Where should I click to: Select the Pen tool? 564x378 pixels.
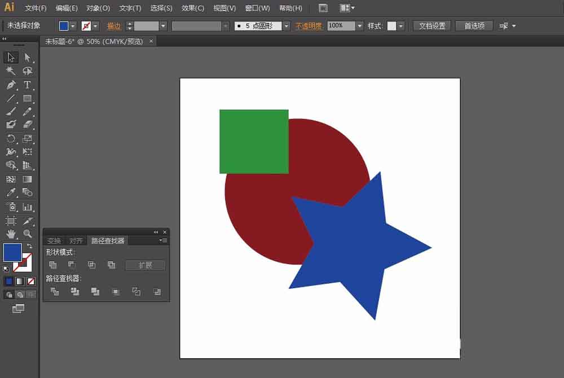(11, 85)
